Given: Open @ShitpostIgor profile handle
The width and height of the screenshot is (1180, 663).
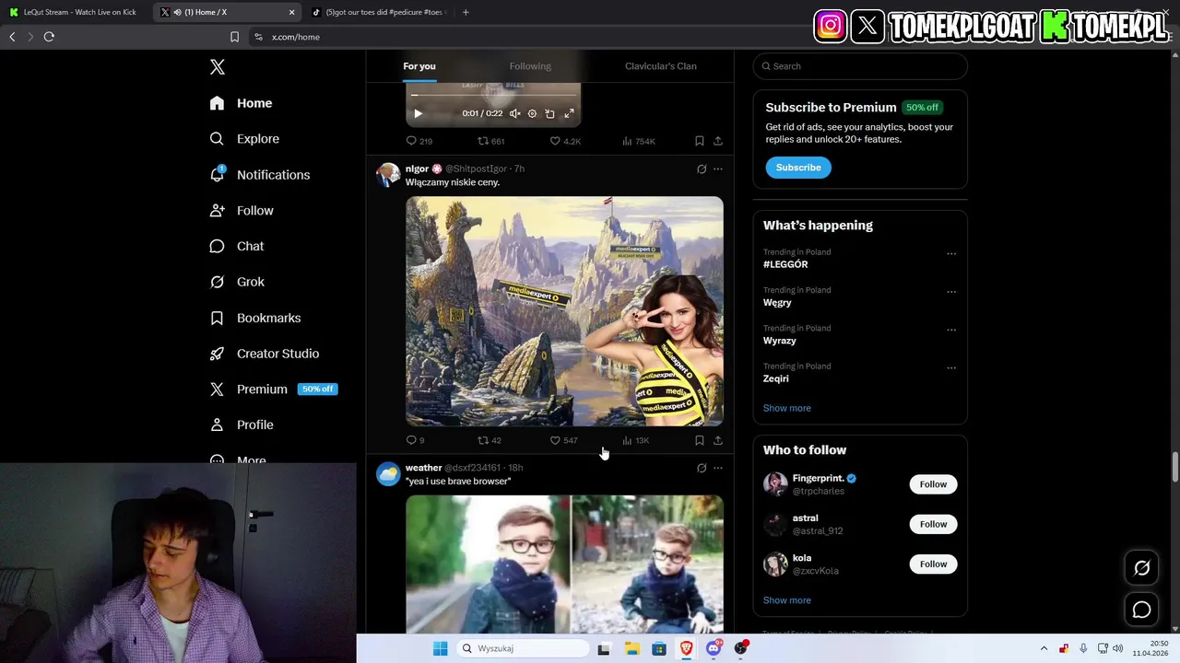Looking at the screenshot, I should (x=477, y=169).
